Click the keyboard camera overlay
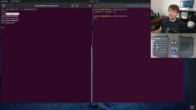 pos(173,46)
